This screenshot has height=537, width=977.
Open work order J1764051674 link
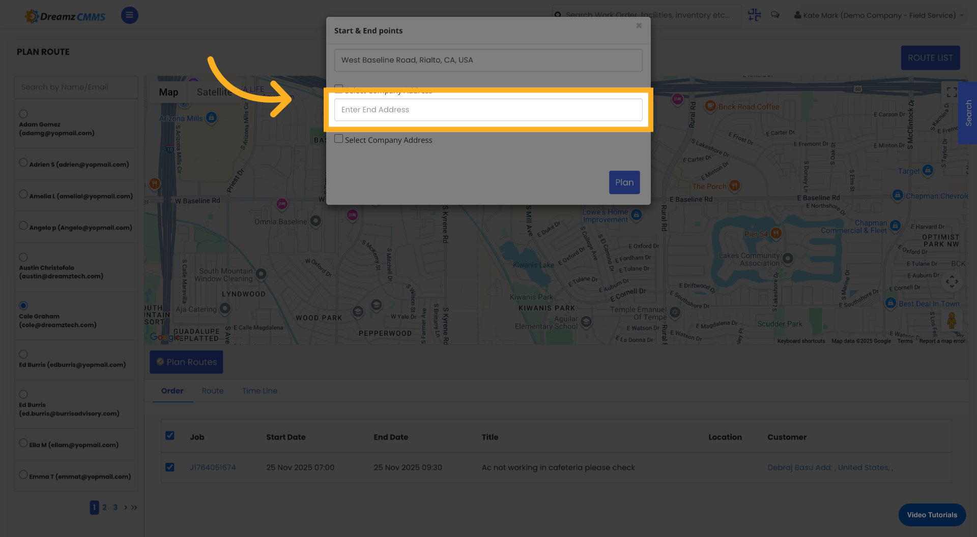pos(213,467)
